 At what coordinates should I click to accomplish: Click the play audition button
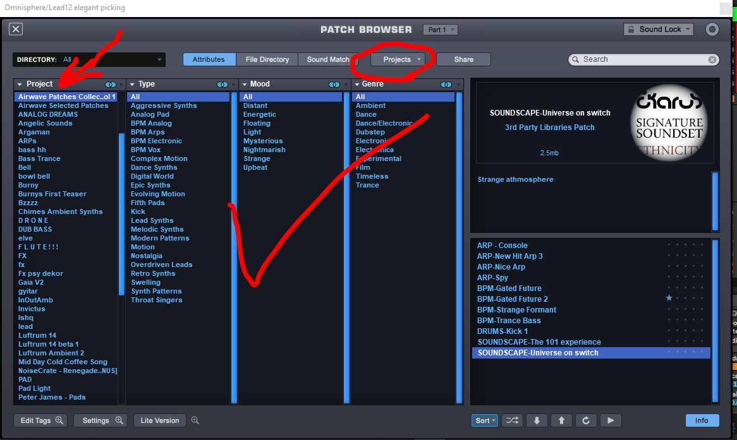click(611, 420)
